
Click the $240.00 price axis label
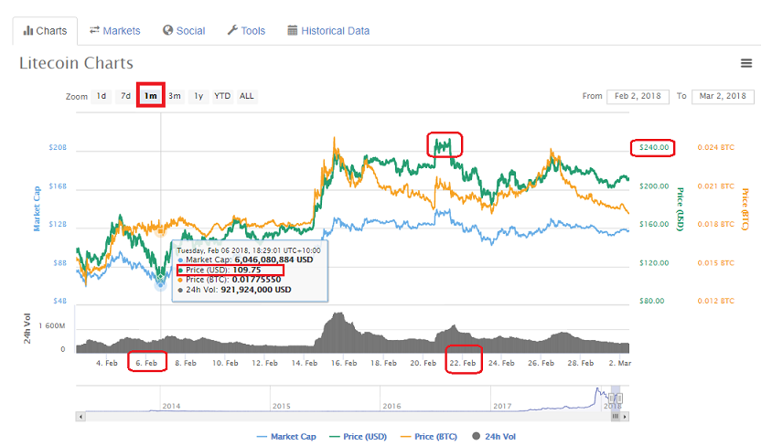tap(654, 147)
